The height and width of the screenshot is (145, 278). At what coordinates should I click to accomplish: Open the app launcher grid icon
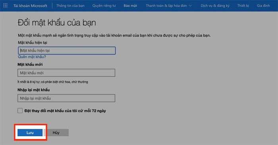click(5, 6)
